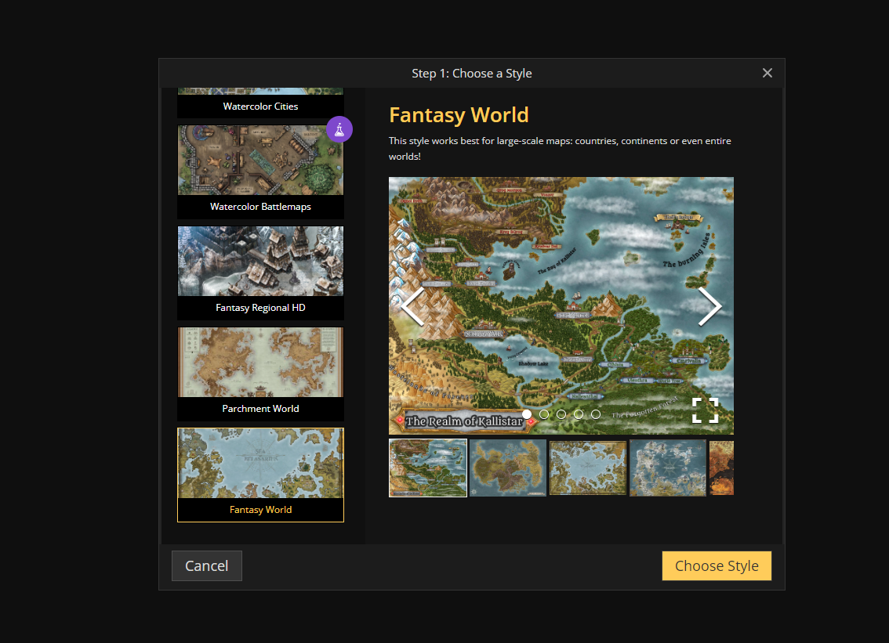The image size is (889, 643).
Task: Choose the Fantasy Regional HD style
Action: [x=260, y=273]
